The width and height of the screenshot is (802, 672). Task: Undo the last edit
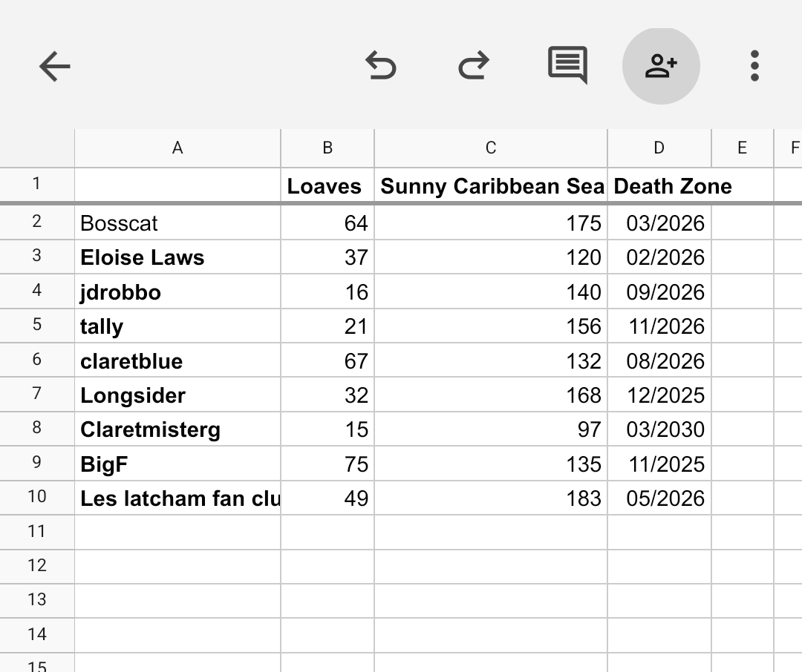point(381,66)
